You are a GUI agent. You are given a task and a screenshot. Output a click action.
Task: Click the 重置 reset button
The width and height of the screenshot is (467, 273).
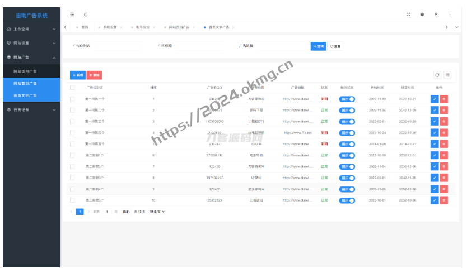tap(335, 46)
